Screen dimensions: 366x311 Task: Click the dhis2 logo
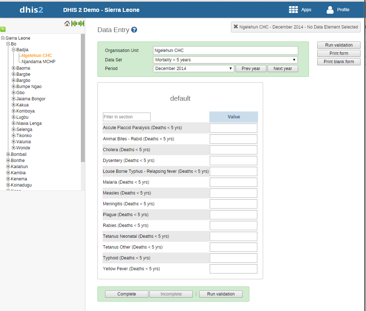click(x=31, y=10)
